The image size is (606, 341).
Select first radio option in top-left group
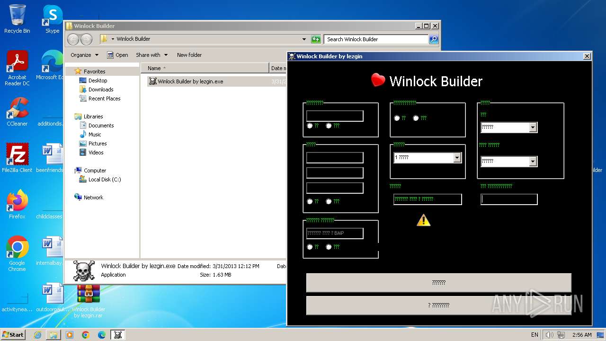[310, 126]
